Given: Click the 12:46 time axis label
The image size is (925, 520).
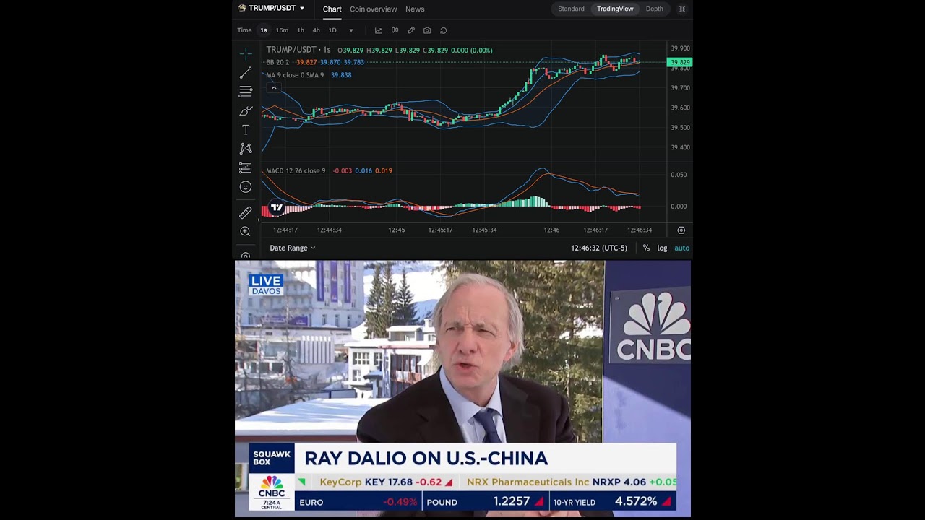Looking at the screenshot, I should [551, 230].
